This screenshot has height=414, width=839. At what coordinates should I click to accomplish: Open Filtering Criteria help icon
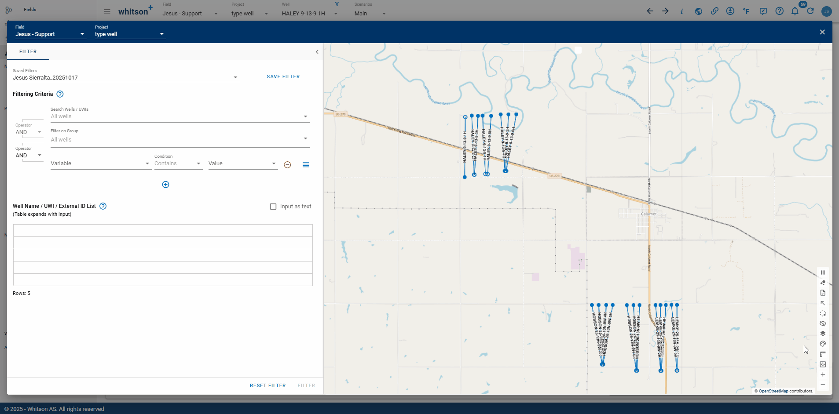(60, 94)
